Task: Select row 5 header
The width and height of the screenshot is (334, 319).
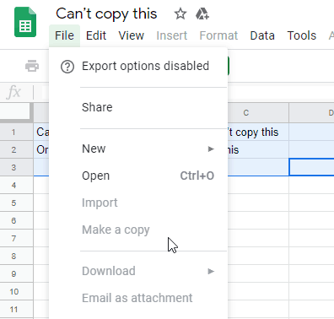Action: pyautogui.click(x=17, y=203)
